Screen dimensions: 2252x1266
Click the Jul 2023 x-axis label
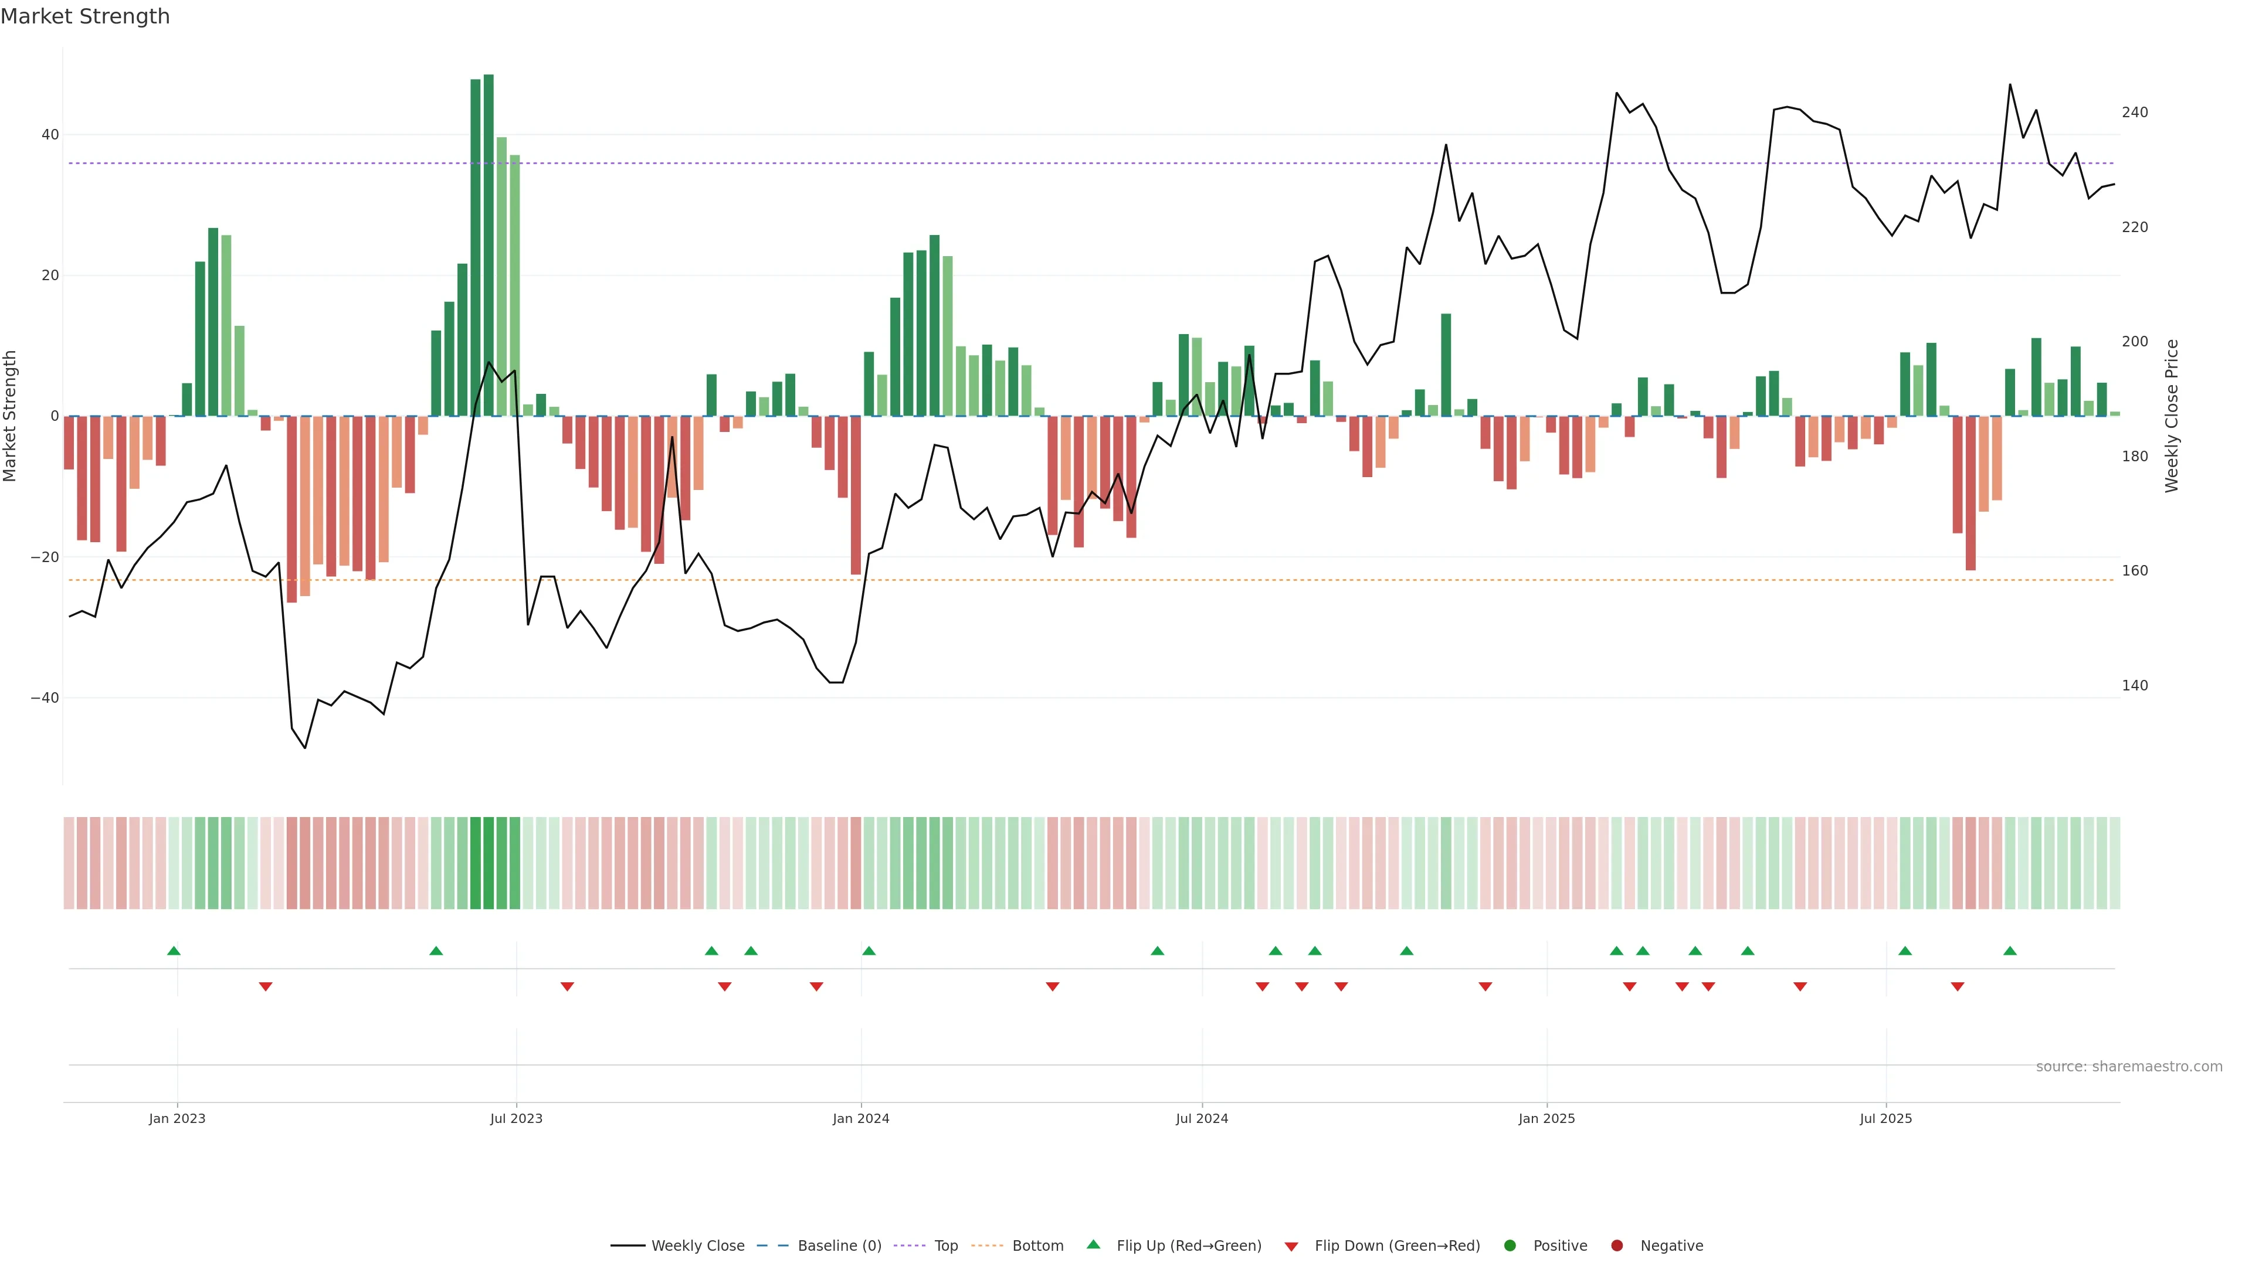pyautogui.click(x=516, y=1118)
